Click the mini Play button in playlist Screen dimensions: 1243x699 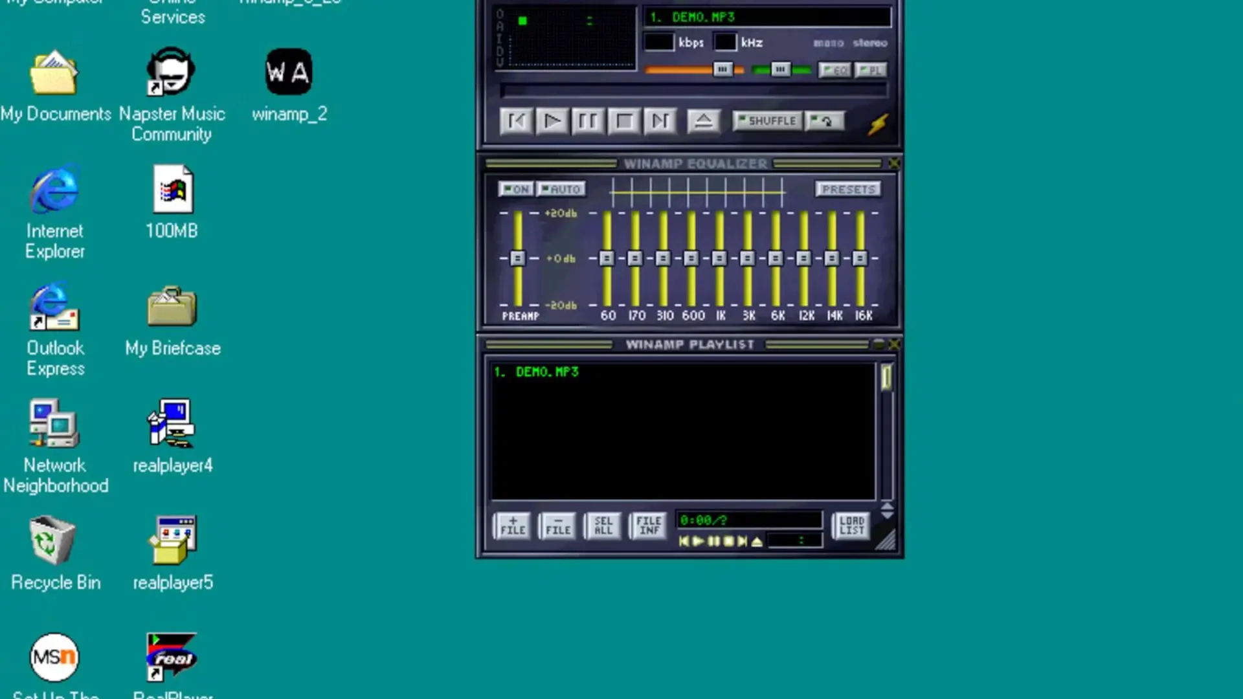coord(699,541)
